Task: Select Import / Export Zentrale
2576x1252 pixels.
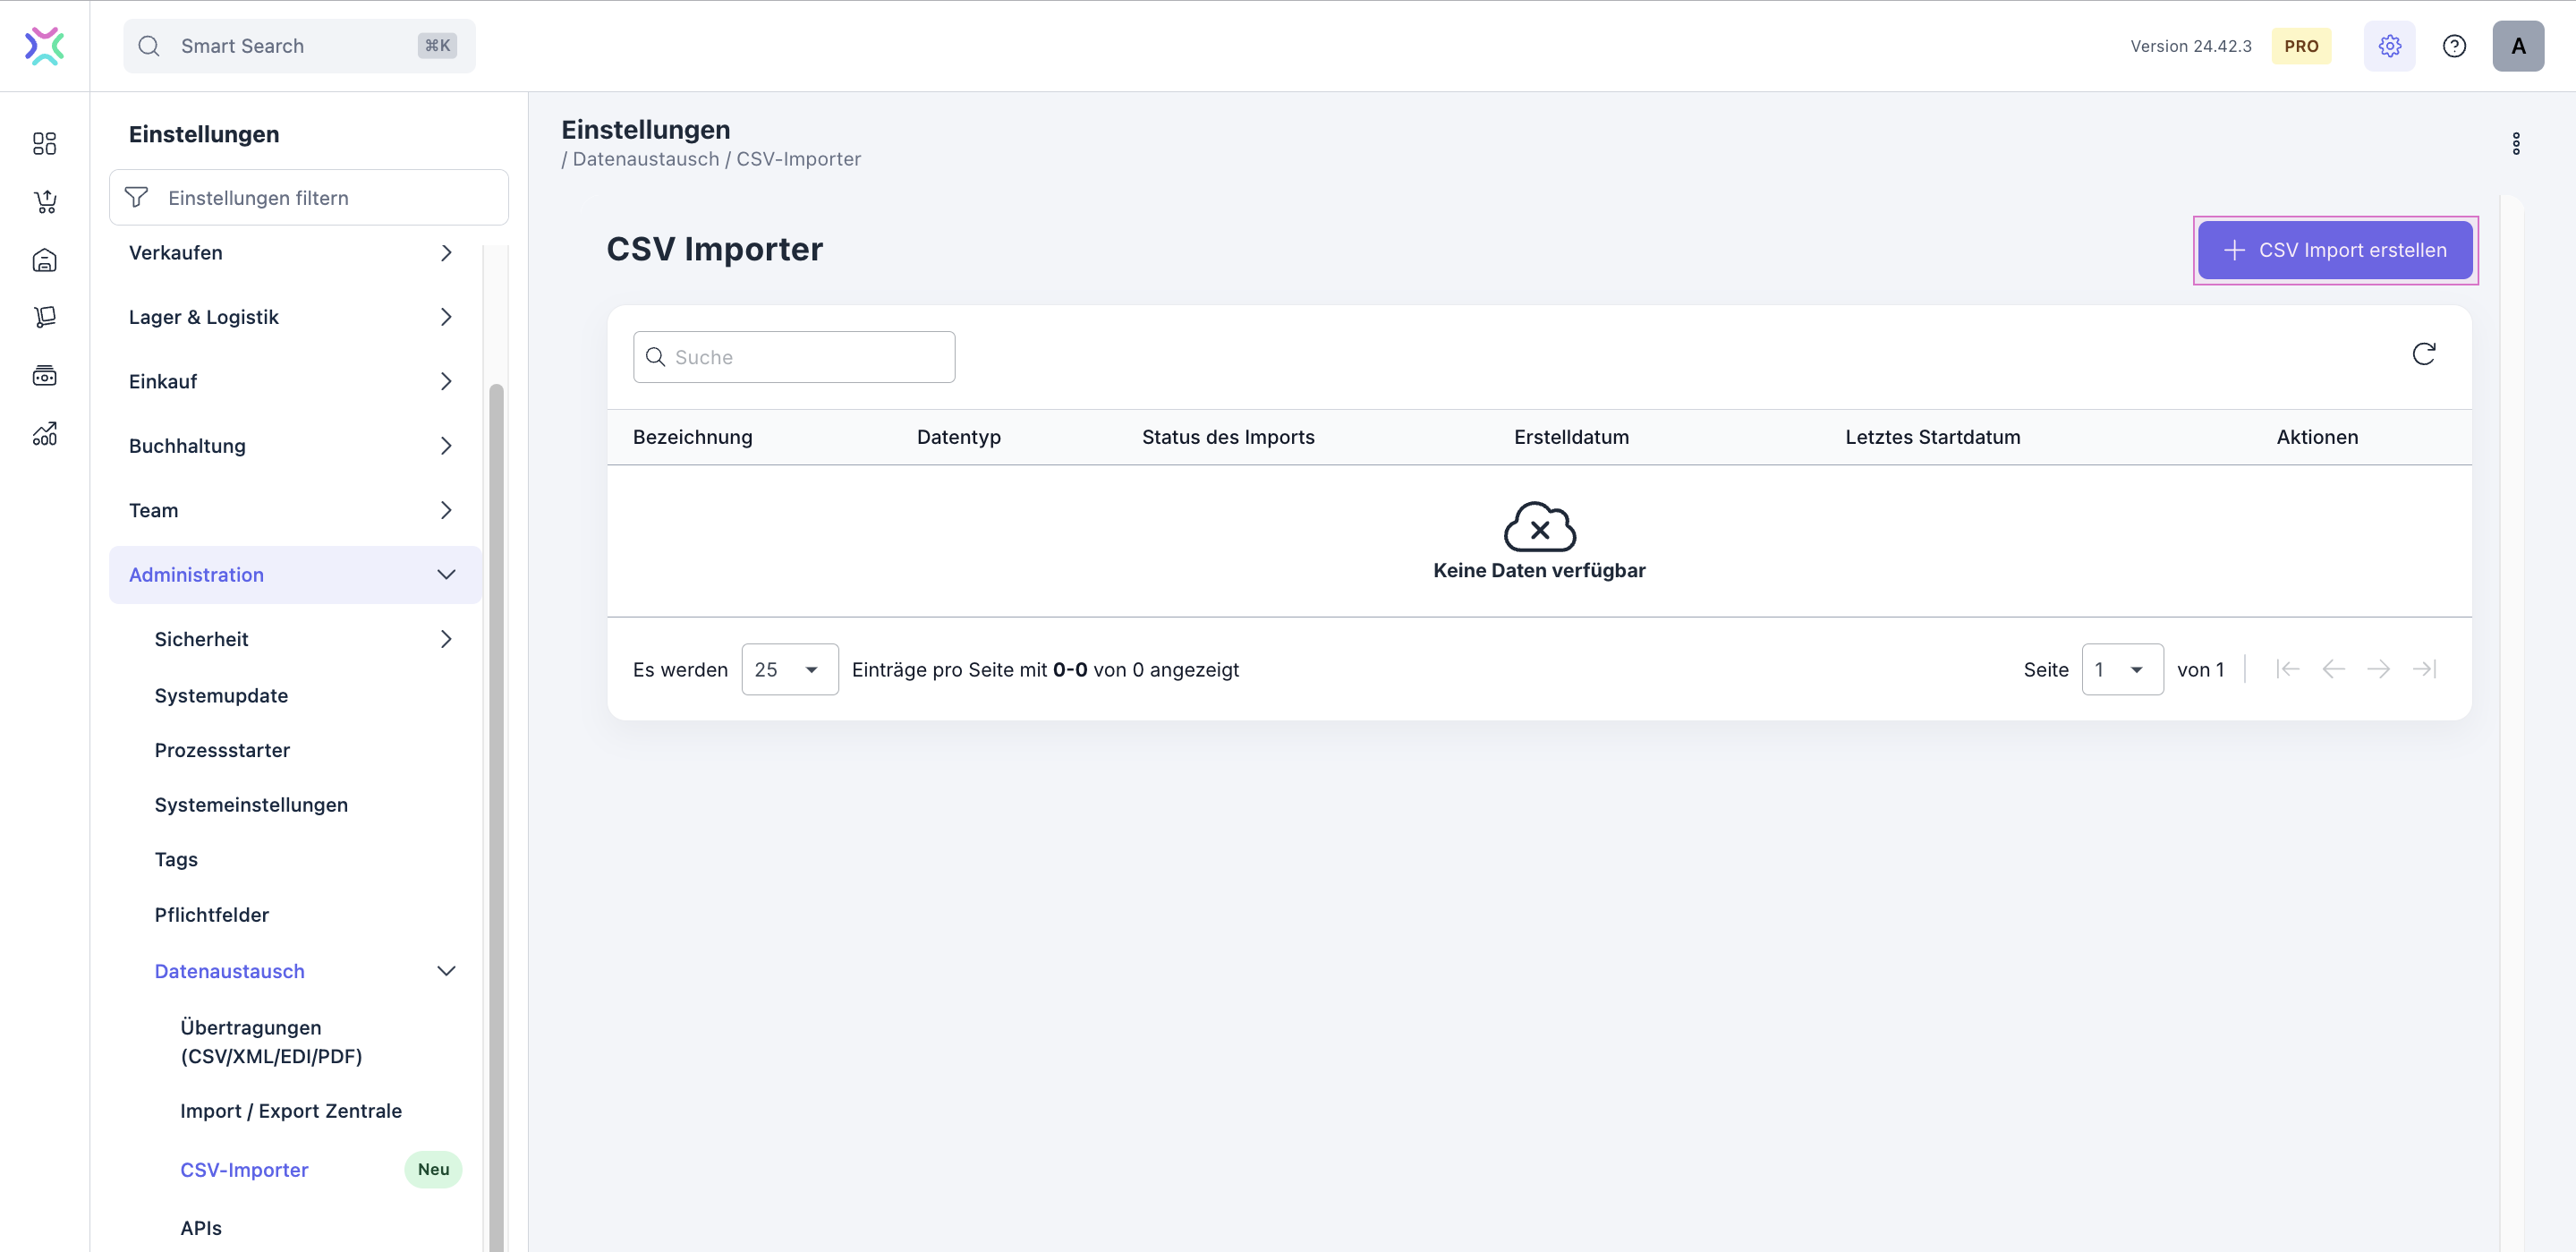Action: pos(291,1110)
